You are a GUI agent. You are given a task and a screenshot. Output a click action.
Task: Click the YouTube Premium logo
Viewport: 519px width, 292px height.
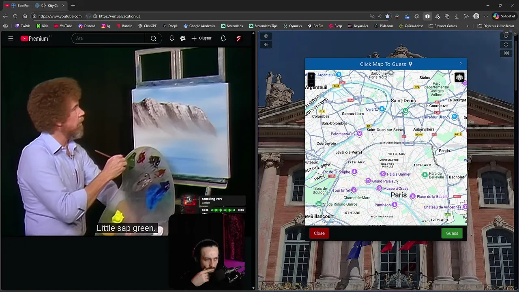click(x=34, y=39)
